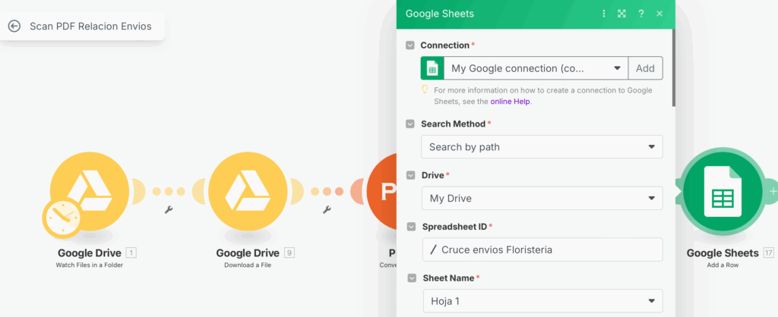Click the Spreadsheet ID field with Cruce envios Floristeria
This screenshot has height=317, width=778.
click(542, 250)
